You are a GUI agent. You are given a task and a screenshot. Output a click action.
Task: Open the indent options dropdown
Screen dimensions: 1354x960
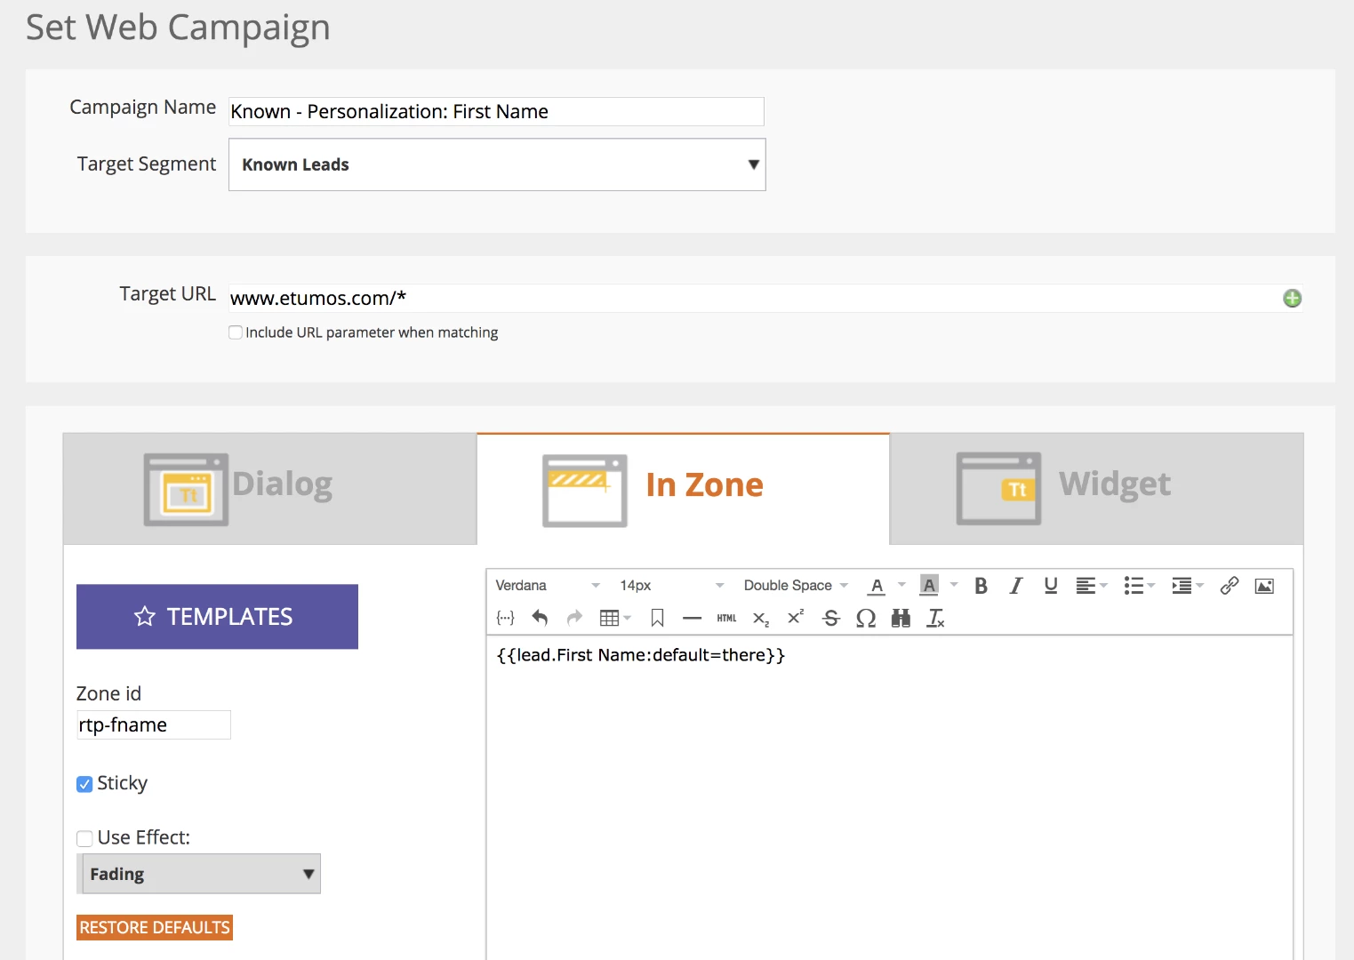[x=1188, y=586]
